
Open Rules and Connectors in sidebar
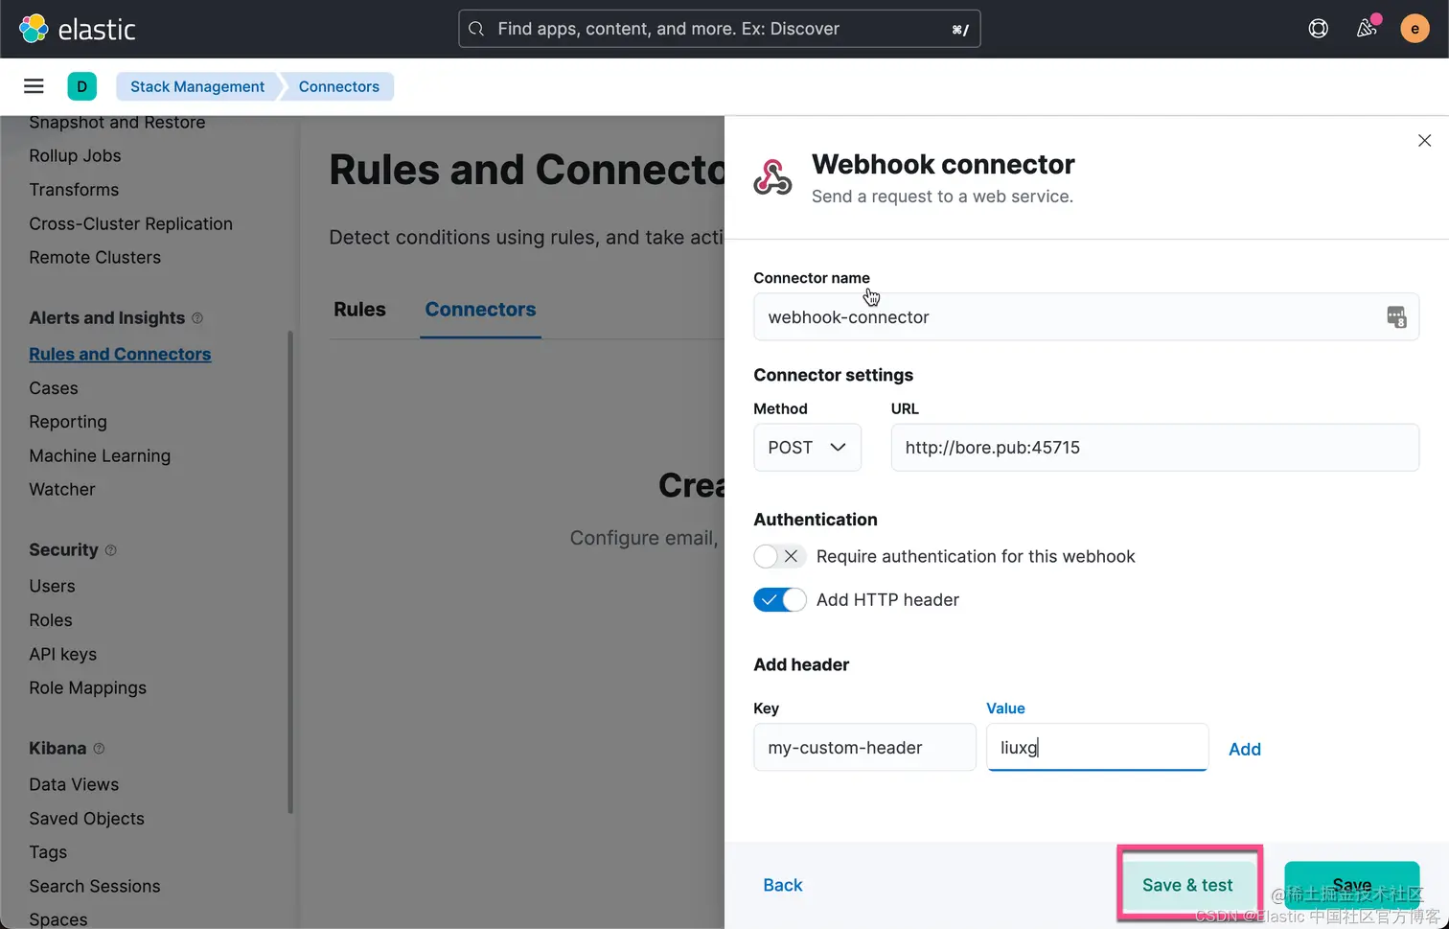[120, 354]
